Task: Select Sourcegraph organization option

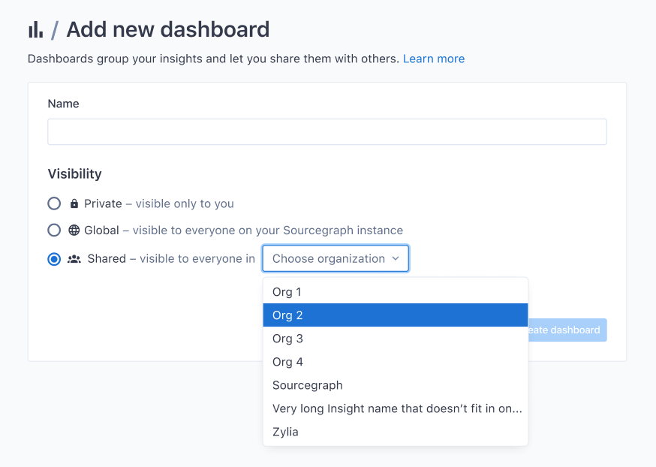Action: [396, 385]
